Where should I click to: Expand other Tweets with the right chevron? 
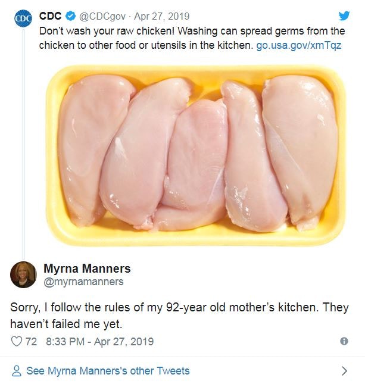344,371
